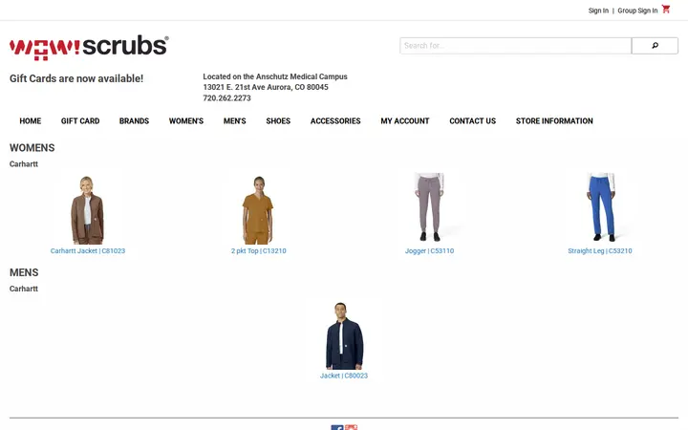The width and height of the screenshot is (688, 430).
Task: Open the shopping cart icon
Action: pos(666,9)
